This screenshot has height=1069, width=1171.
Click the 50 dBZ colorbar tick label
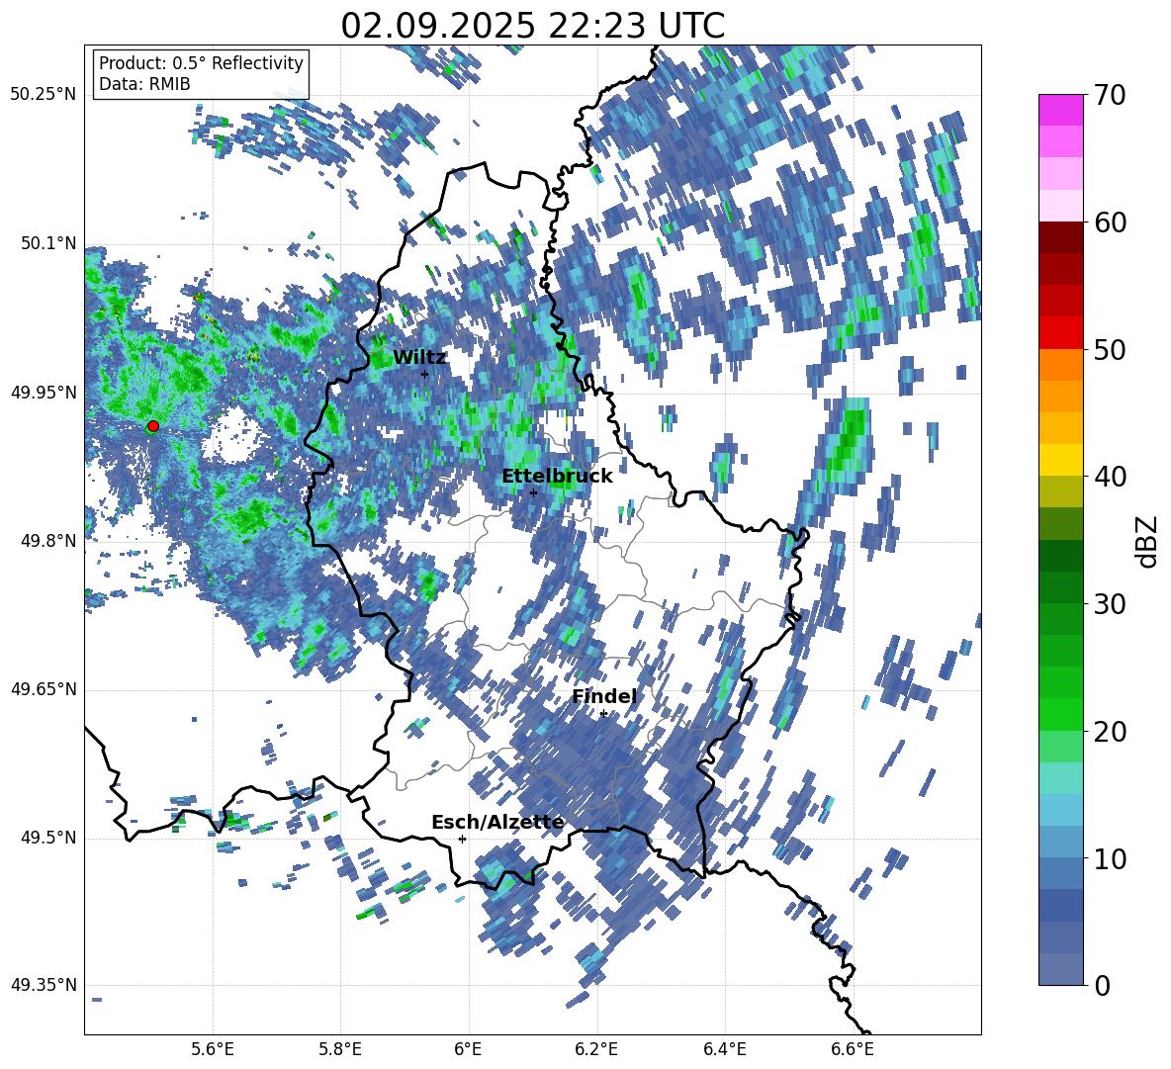[x=1109, y=349]
